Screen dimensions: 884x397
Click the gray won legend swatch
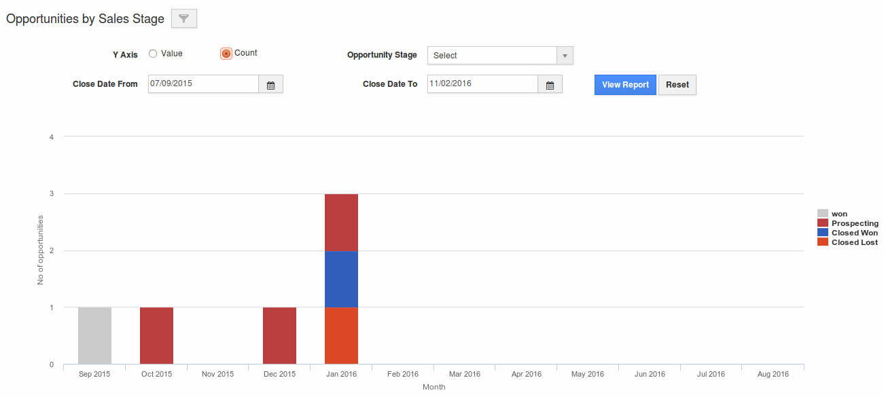pyautogui.click(x=822, y=214)
